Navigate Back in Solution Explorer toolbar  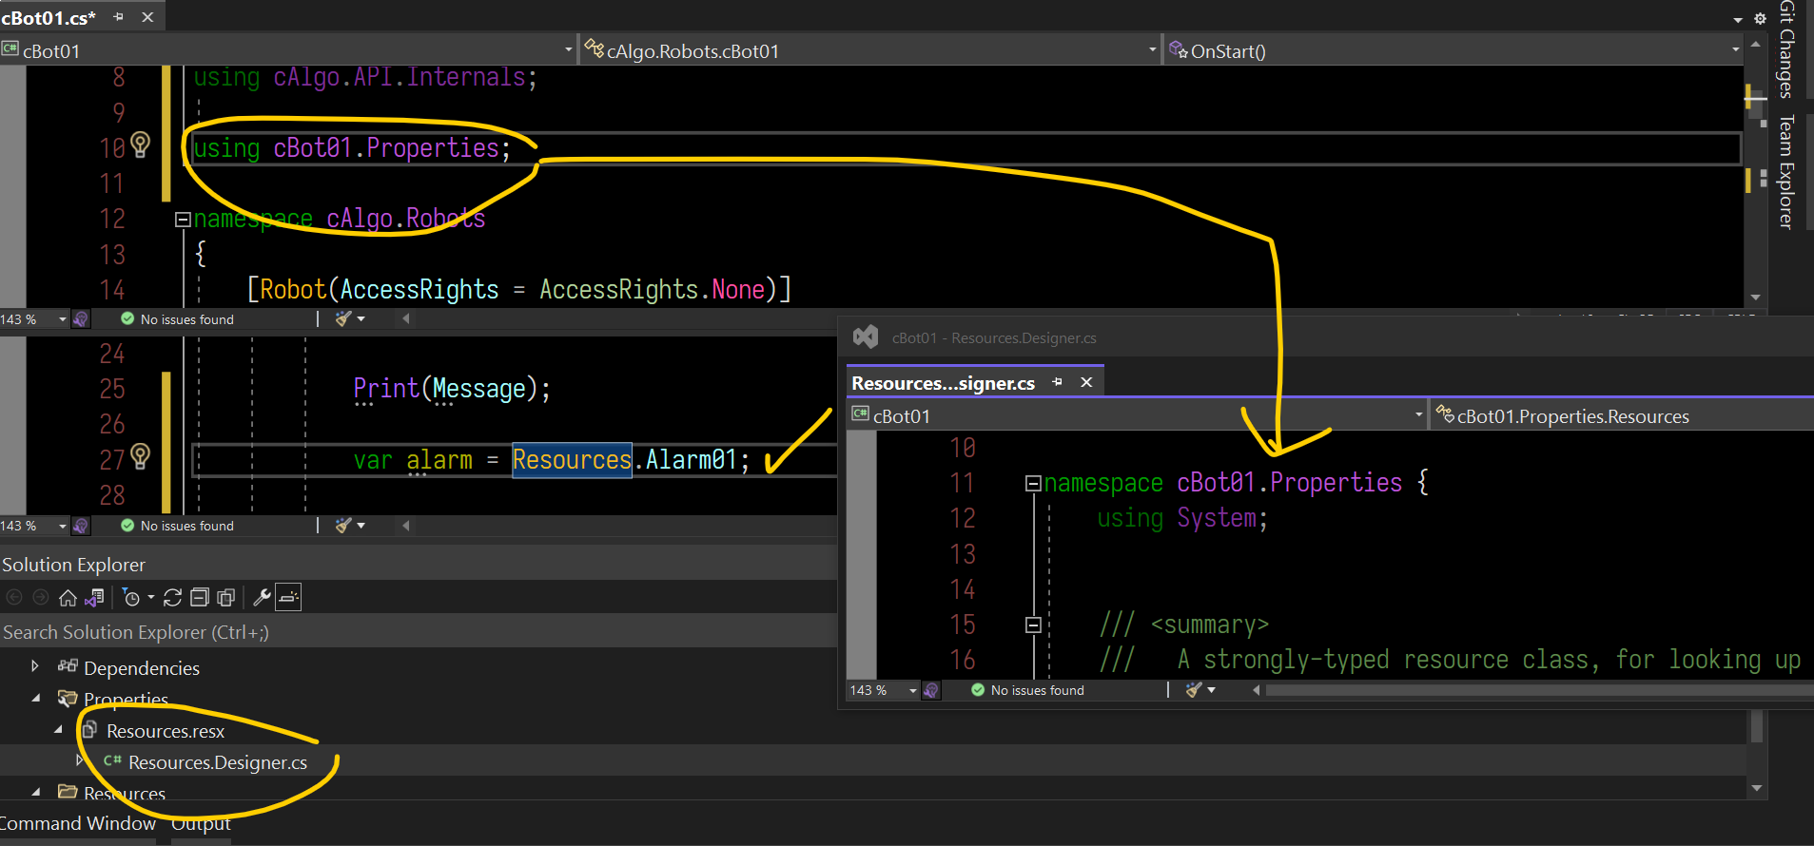(x=14, y=598)
